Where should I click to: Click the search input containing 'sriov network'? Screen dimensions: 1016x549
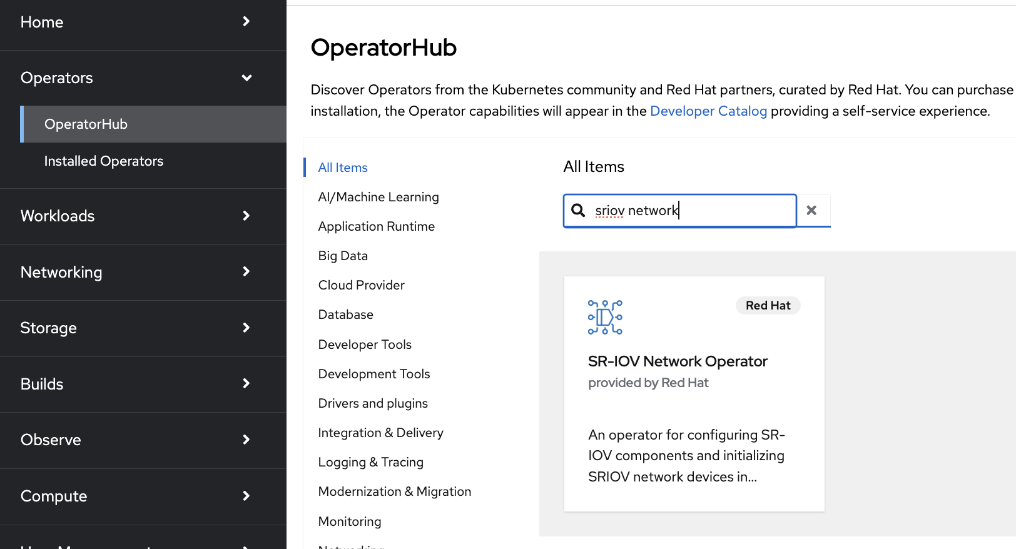coord(688,211)
